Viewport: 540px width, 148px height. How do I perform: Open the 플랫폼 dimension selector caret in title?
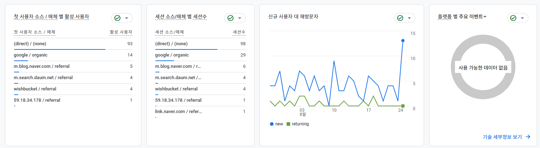pyautogui.click(x=485, y=17)
